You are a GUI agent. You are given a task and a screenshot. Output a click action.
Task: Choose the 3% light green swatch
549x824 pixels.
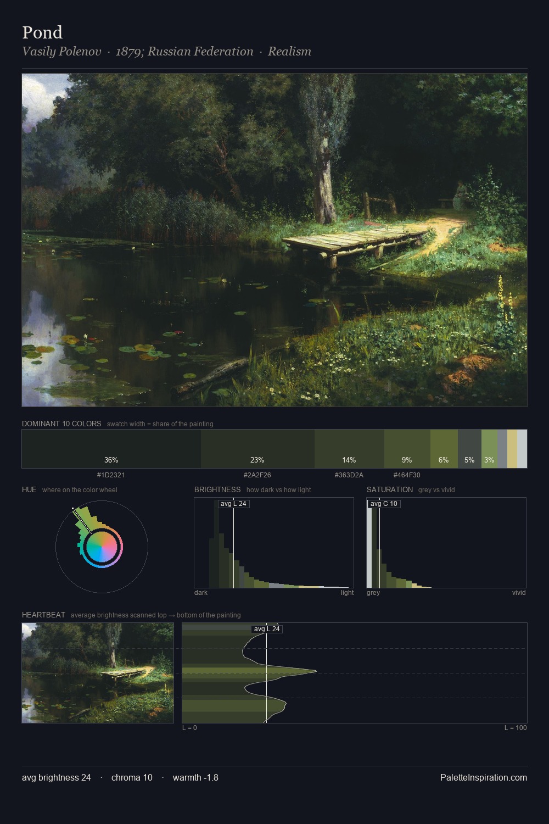[x=489, y=449]
